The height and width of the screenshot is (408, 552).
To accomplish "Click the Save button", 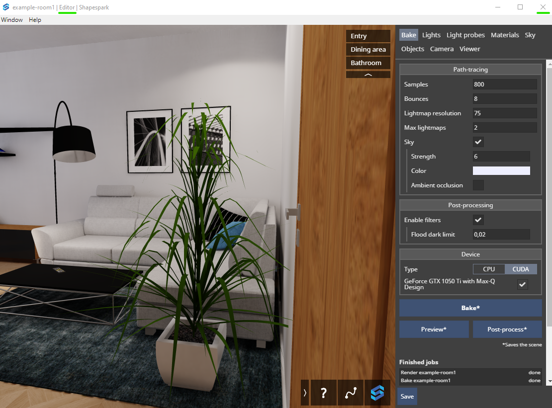I will pos(407,397).
